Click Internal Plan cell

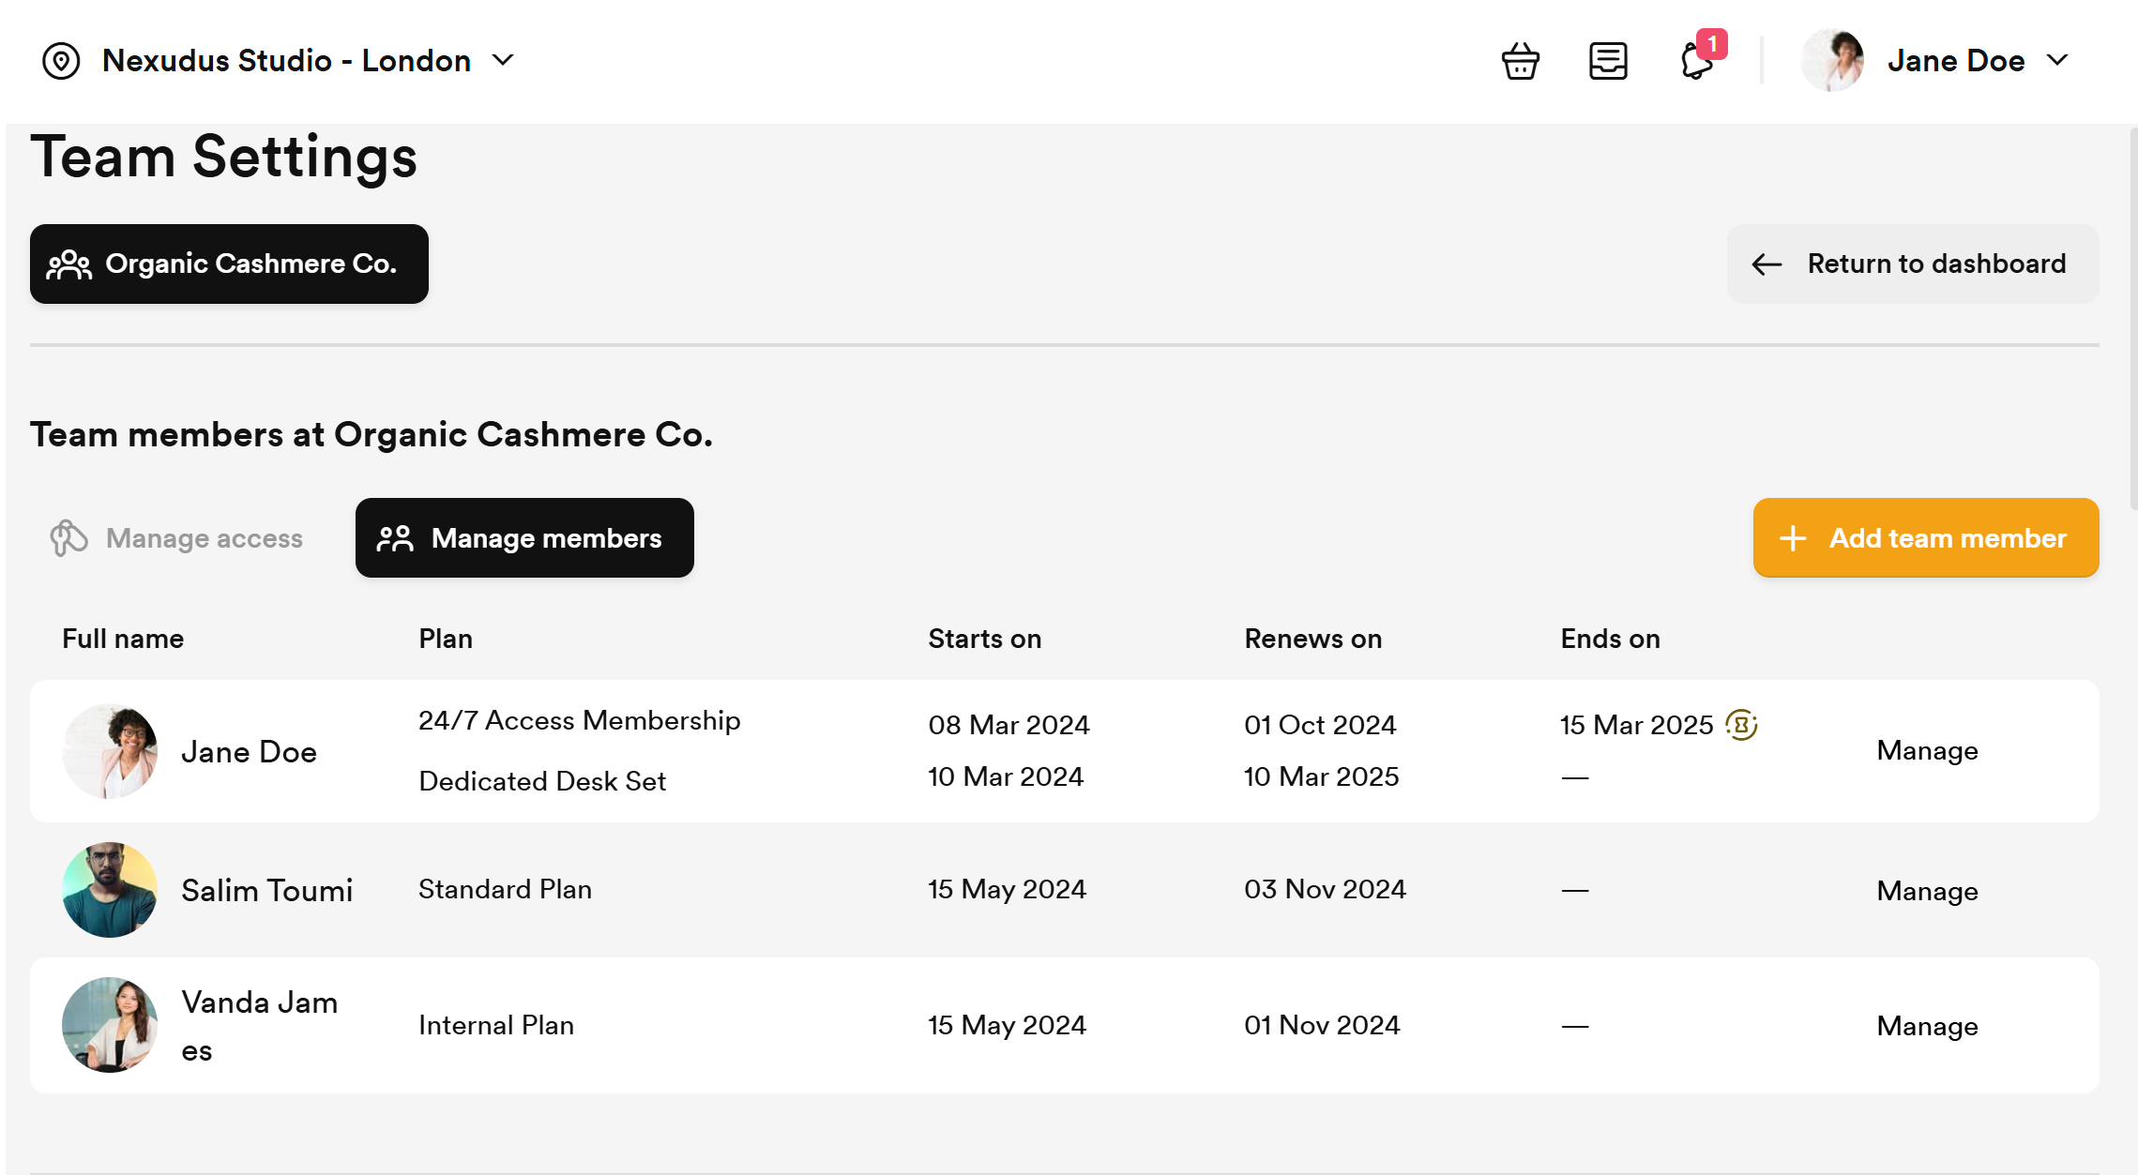(x=496, y=1025)
